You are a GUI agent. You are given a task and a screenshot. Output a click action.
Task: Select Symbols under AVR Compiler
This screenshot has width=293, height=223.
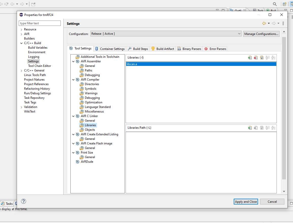[x=90, y=89]
